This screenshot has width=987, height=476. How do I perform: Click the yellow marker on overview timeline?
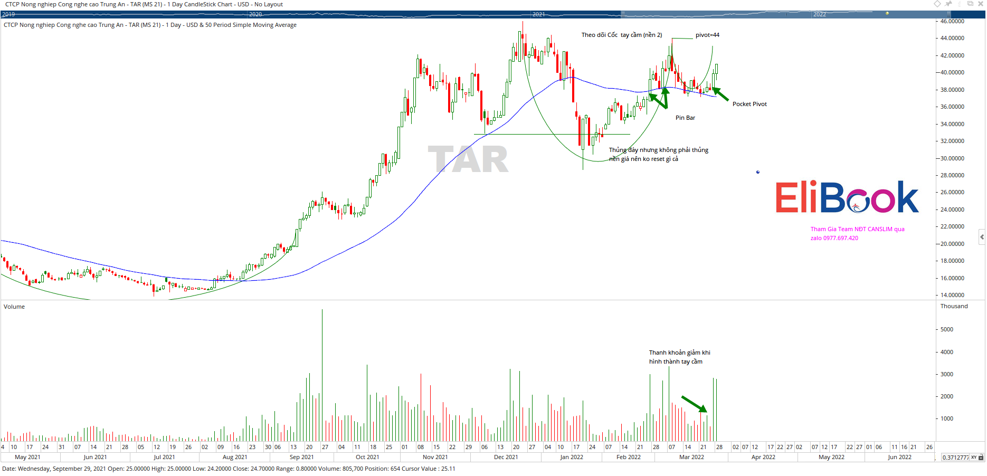(887, 13)
